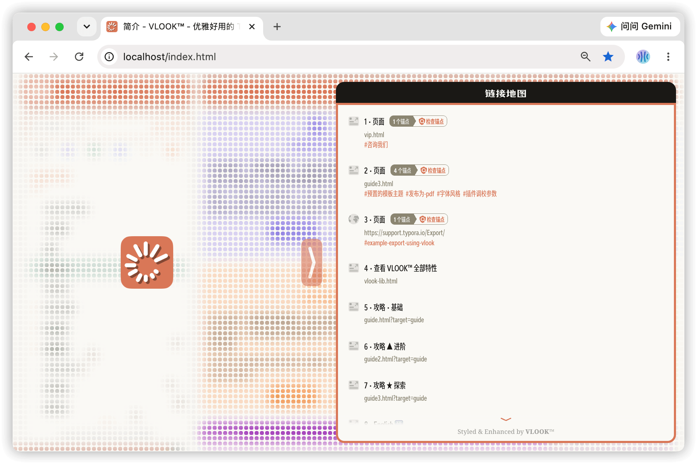Bookmark this page with the star
This screenshot has height=464, width=697.
608,57
